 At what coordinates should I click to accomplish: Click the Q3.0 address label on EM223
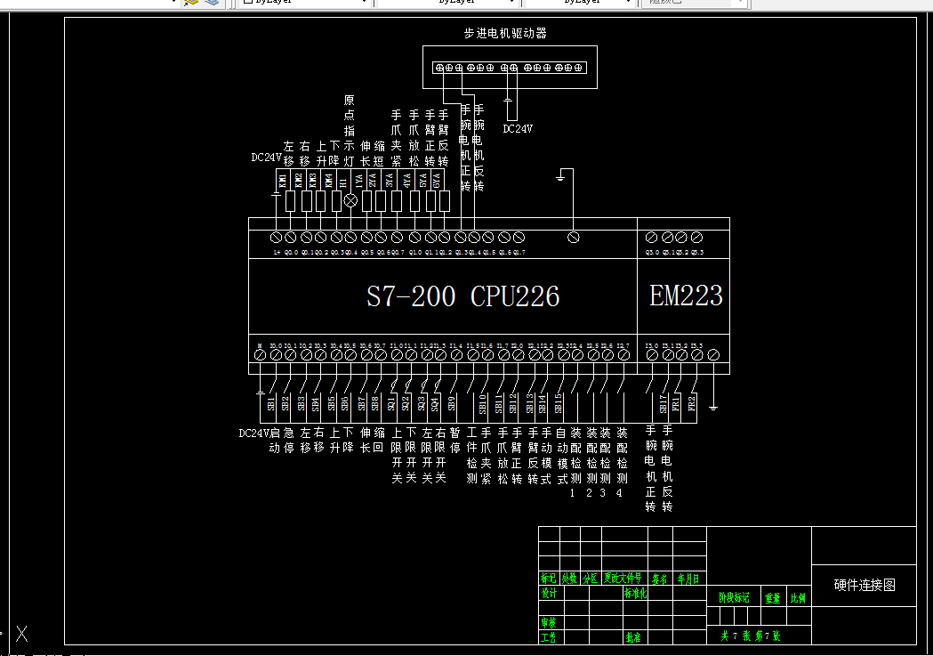652,253
